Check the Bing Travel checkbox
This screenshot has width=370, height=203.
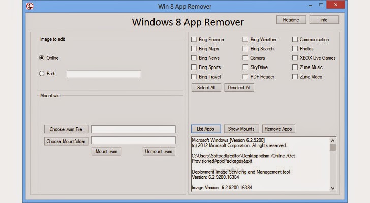pyautogui.click(x=194, y=77)
